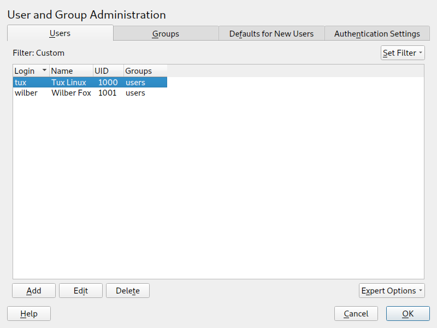Cancel the user administration dialog

356,314
